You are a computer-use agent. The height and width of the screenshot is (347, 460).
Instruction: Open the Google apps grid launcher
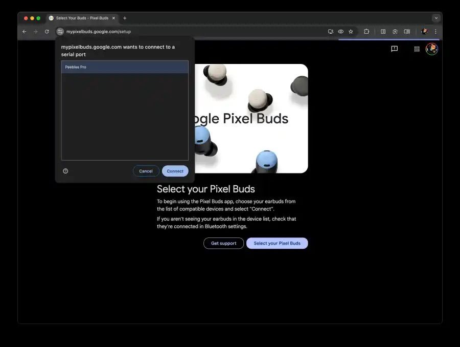click(417, 49)
